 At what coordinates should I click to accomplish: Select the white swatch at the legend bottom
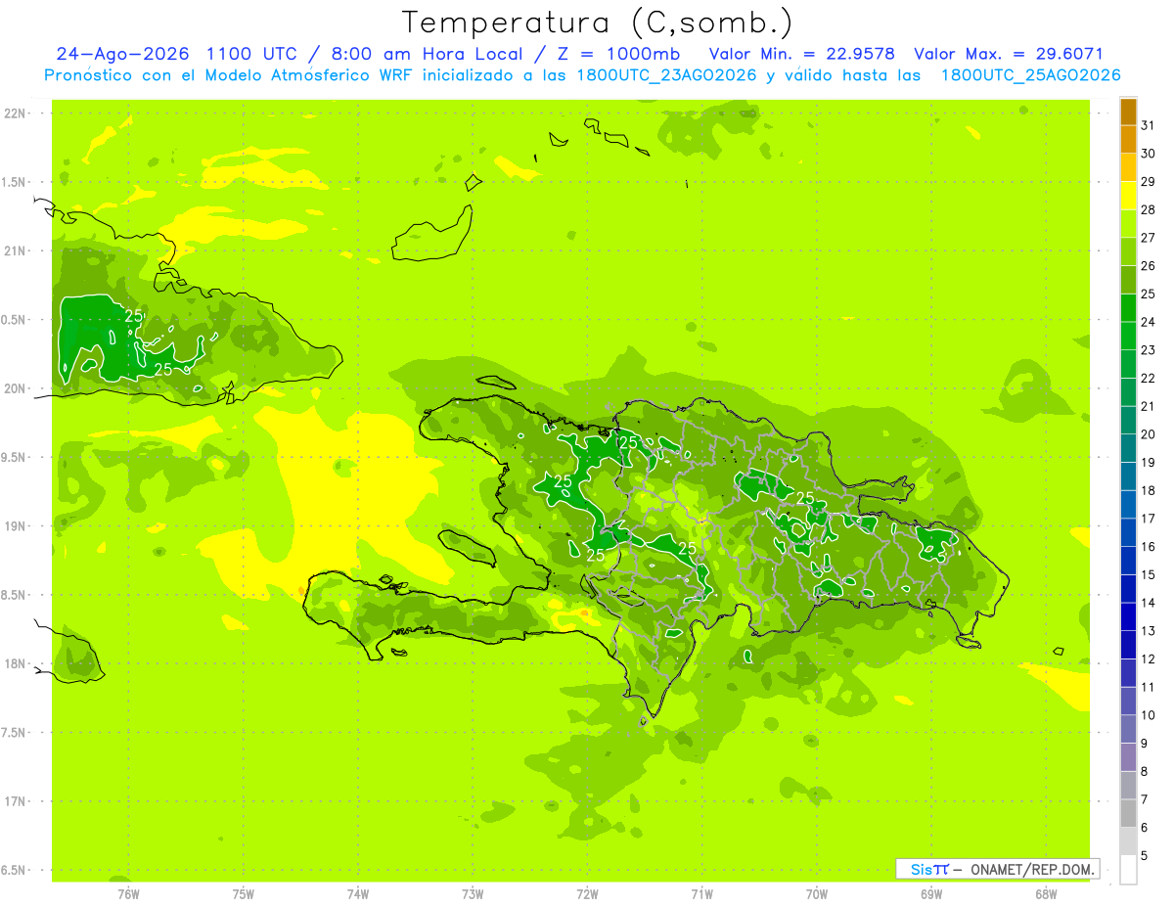[1128, 870]
